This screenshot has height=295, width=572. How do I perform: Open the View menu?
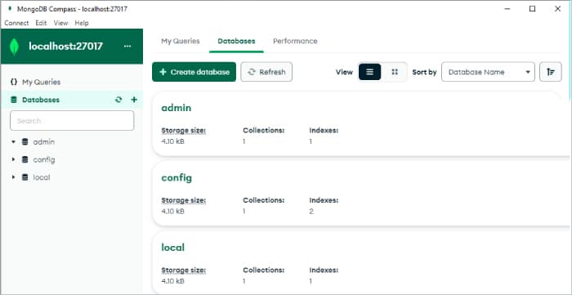coord(61,23)
